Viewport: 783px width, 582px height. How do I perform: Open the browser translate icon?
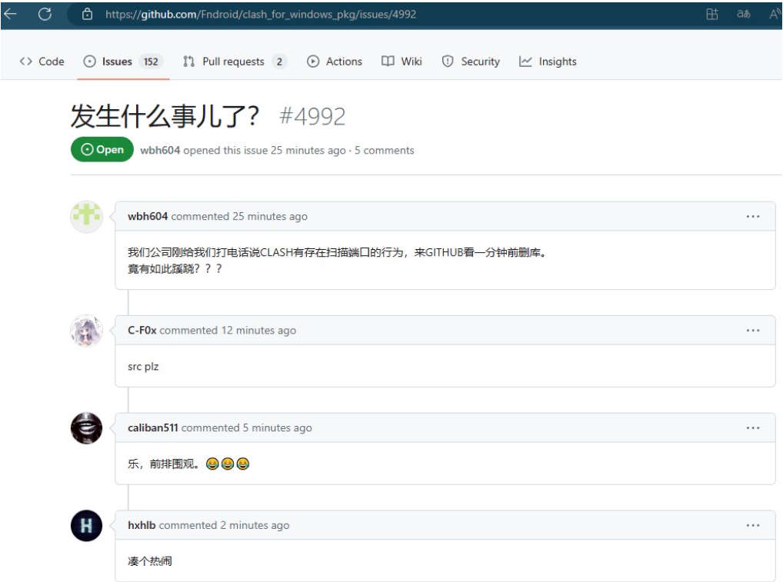point(745,14)
